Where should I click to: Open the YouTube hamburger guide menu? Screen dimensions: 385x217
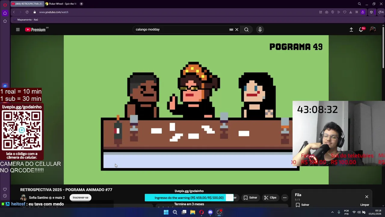click(18, 30)
